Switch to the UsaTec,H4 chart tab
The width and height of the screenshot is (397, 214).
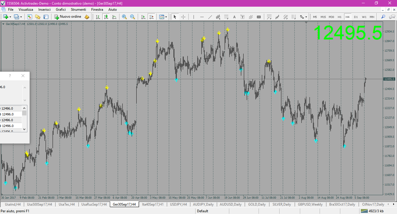tap(67, 204)
